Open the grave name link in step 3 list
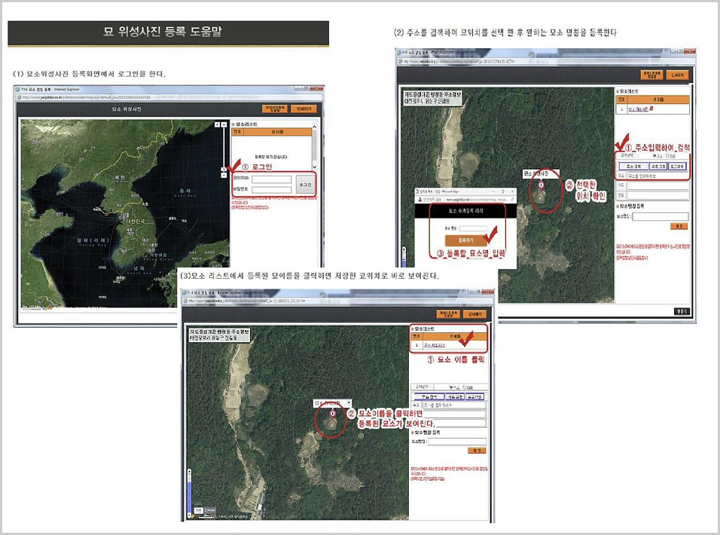The height and width of the screenshot is (535, 720). [434, 345]
